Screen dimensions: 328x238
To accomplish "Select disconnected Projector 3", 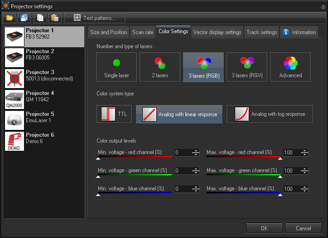I will [44, 79].
